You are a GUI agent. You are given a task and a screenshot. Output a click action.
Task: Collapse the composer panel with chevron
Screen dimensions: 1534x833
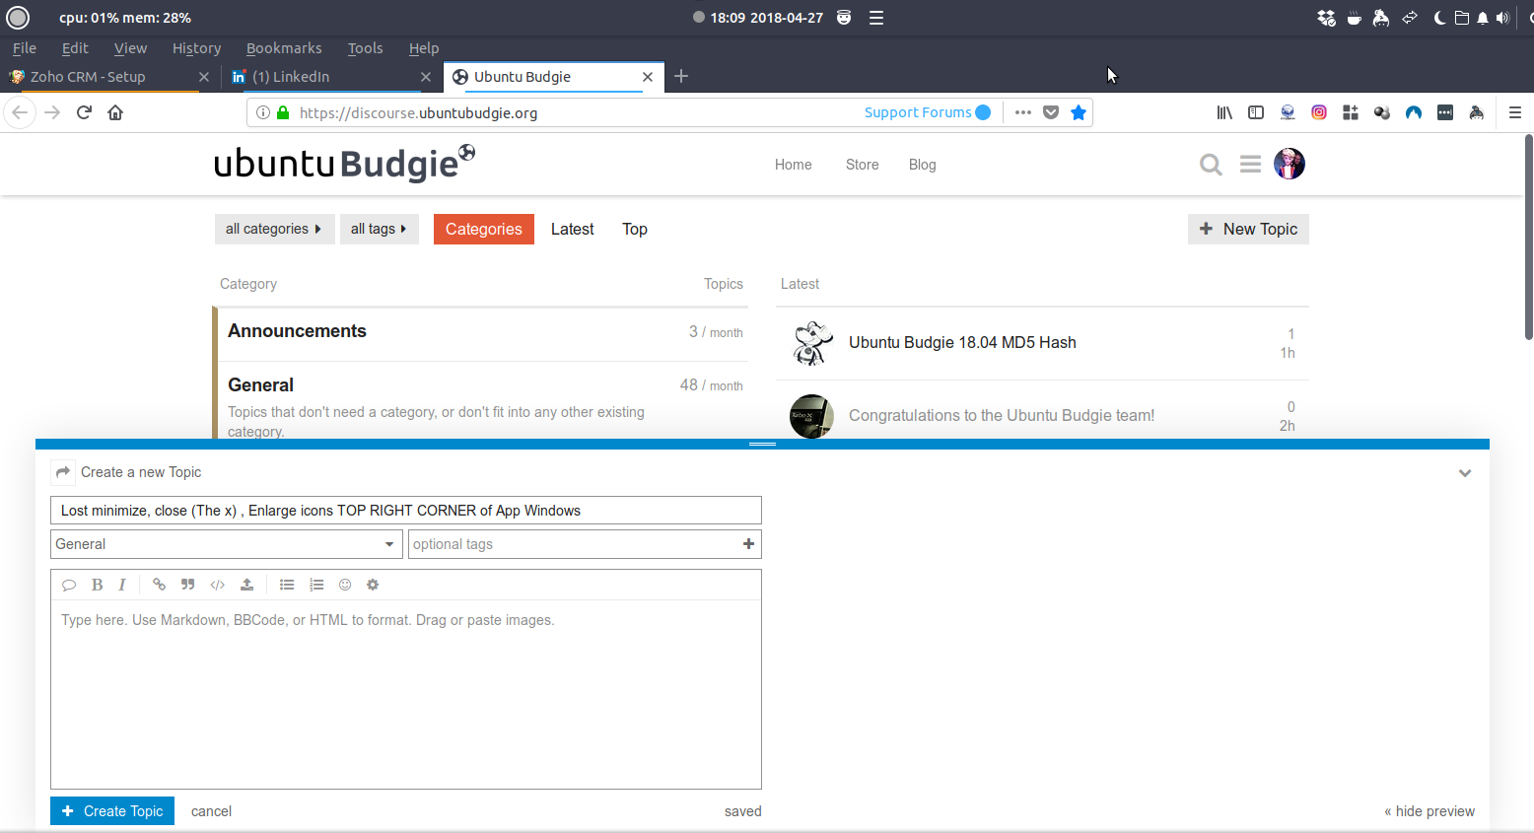coord(1465,473)
